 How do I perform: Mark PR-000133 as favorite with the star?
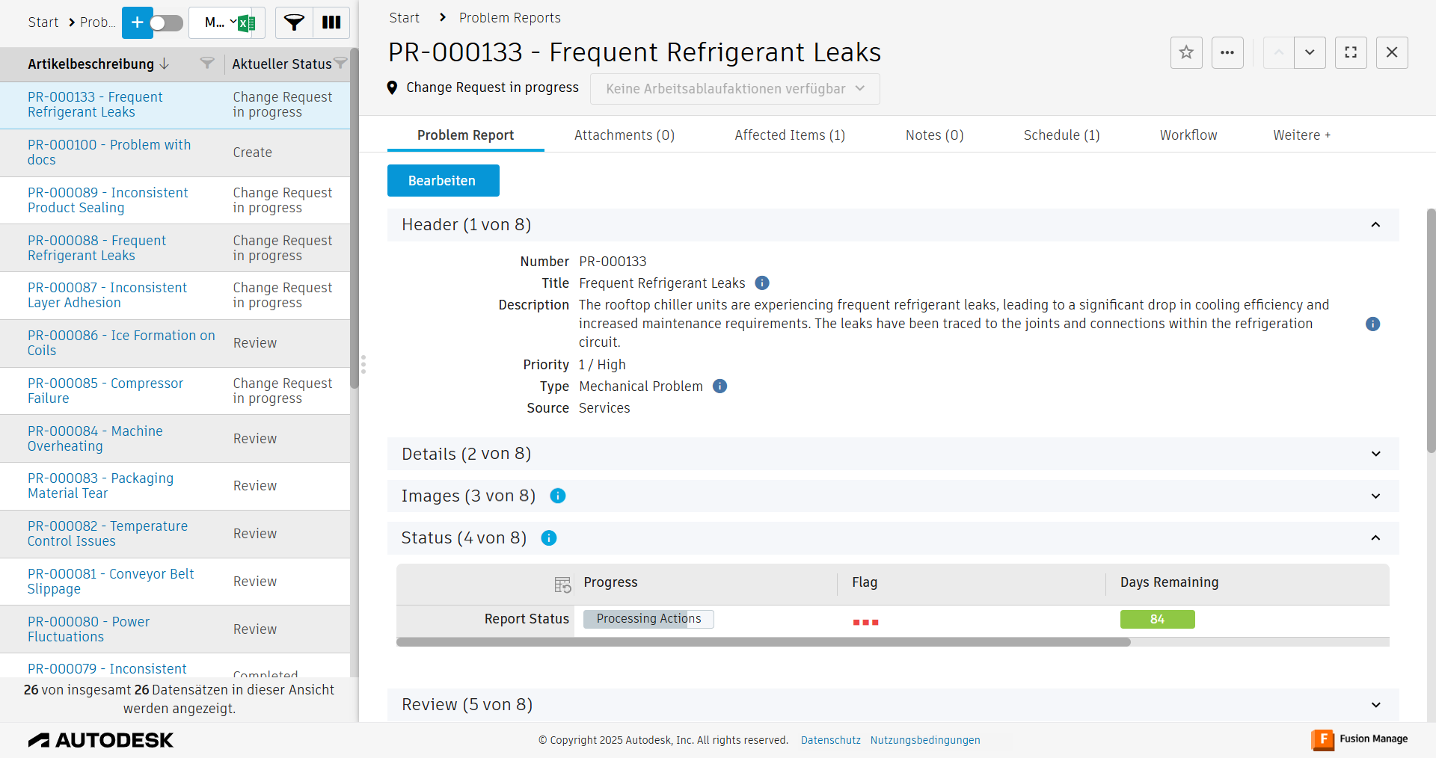tap(1186, 52)
